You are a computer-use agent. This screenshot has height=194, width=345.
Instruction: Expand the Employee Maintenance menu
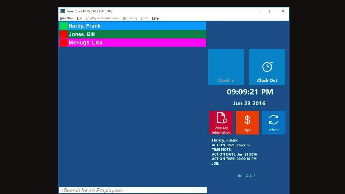coord(102,18)
